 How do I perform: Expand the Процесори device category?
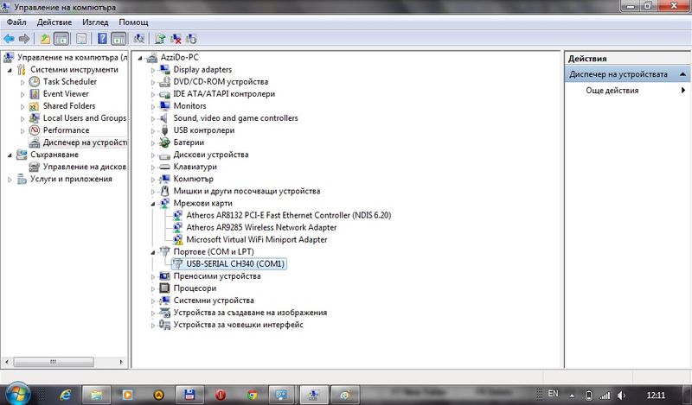coord(153,288)
